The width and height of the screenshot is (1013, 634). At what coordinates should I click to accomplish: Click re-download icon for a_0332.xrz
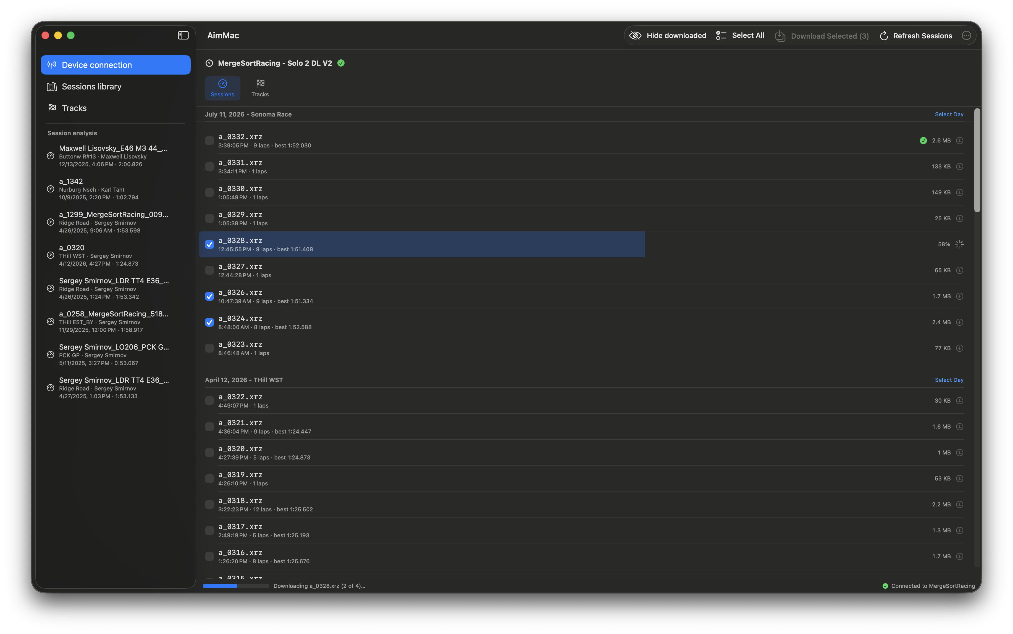point(959,141)
